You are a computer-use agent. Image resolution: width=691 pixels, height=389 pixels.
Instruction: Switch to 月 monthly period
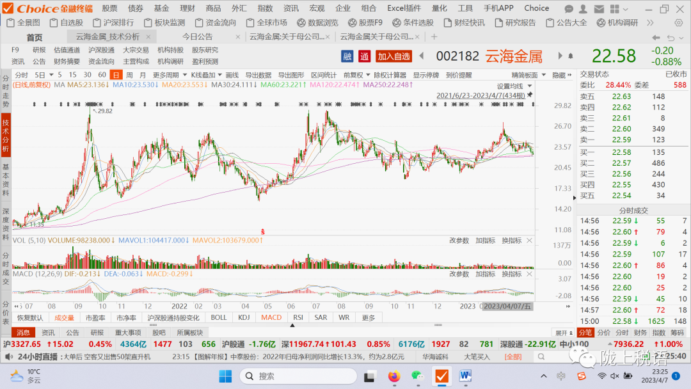point(142,75)
